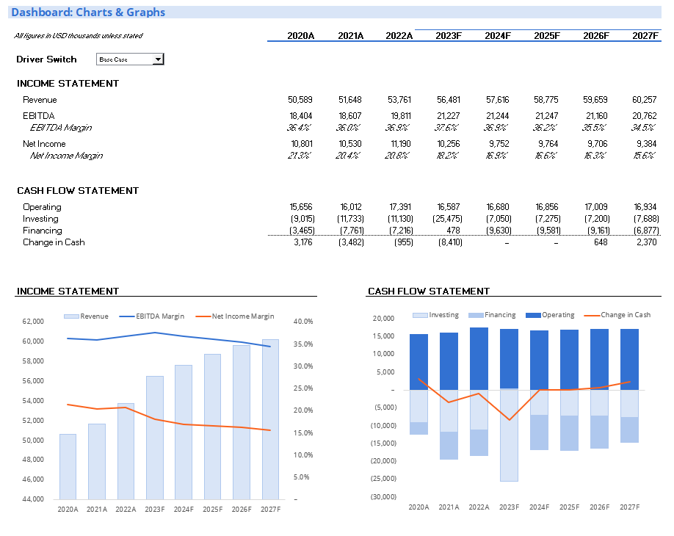Click the Driver Switch label cell
The width and height of the screenshot is (674, 536).
(46, 59)
